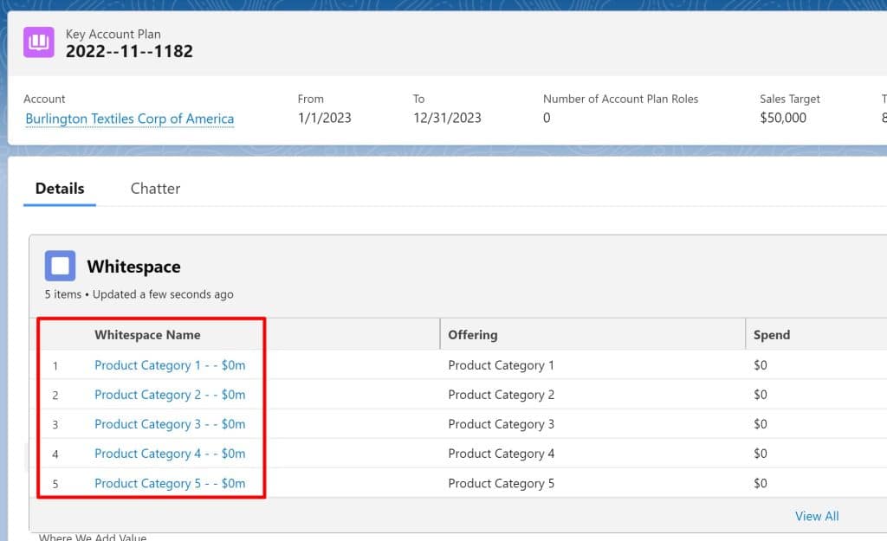
Task: Click the Sales Target value $50,000
Action: (x=782, y=119)
